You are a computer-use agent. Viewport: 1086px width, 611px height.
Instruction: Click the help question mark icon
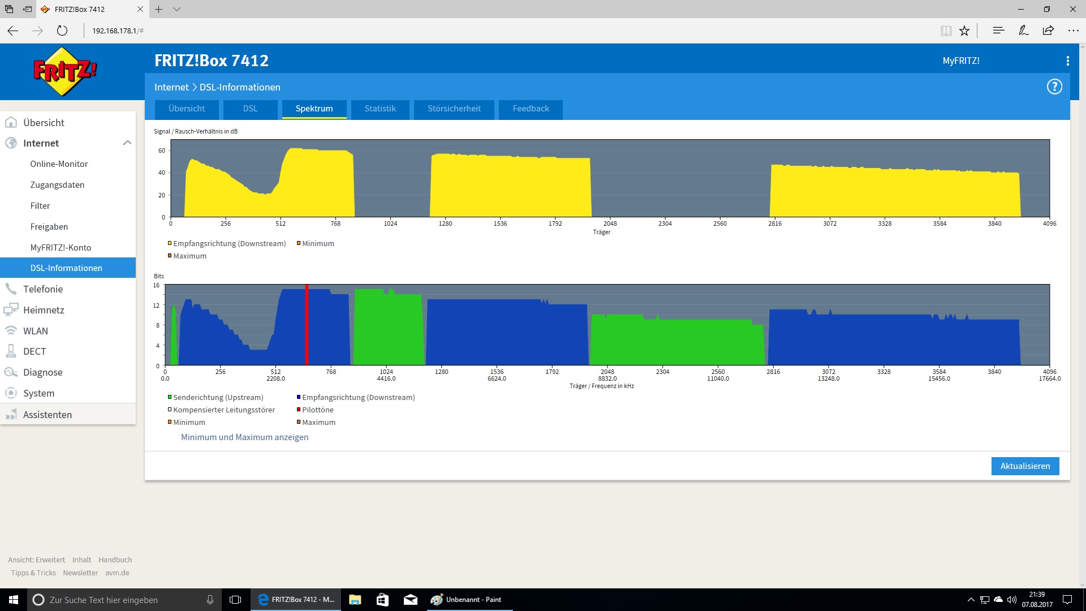coord(1054,87)
